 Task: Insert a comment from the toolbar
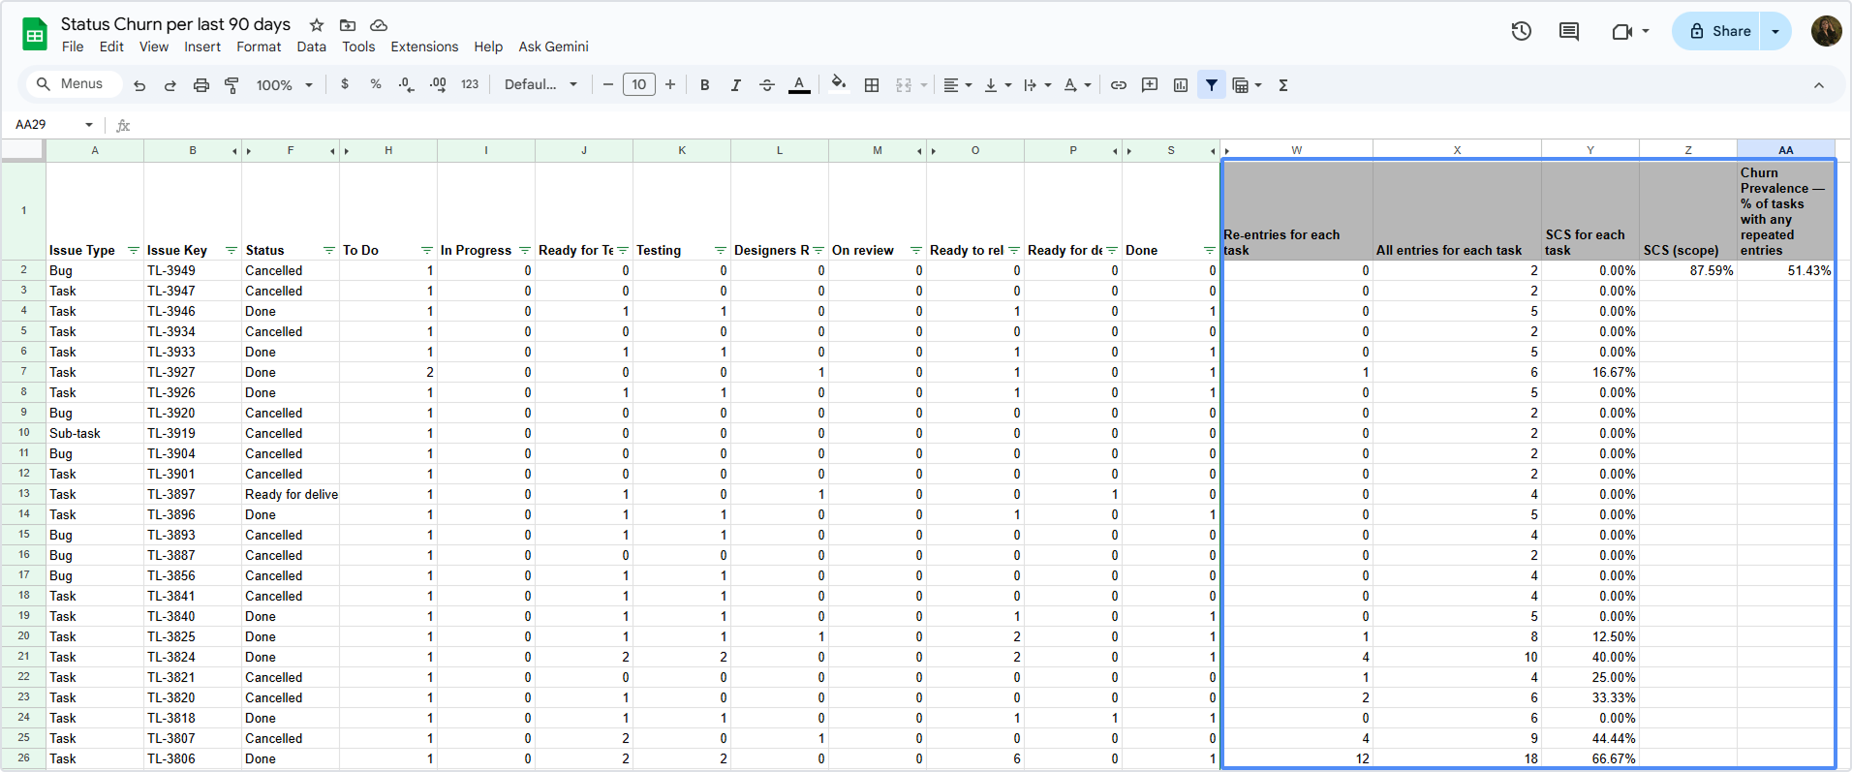(1150, 85)
